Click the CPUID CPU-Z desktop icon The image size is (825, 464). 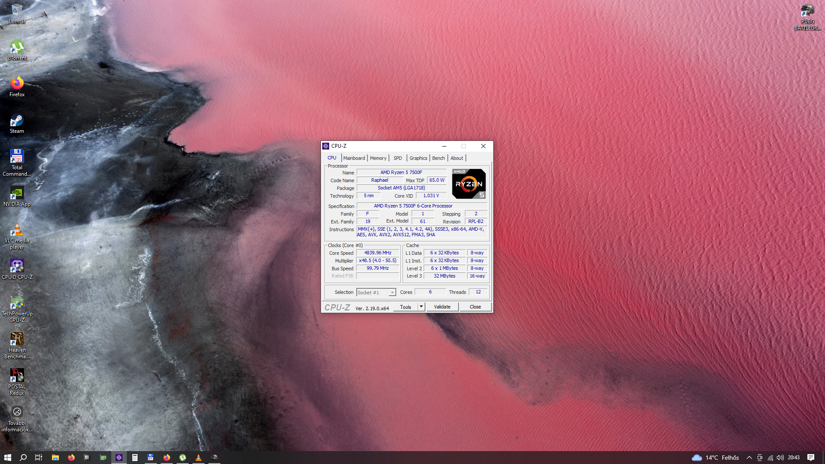17,267
